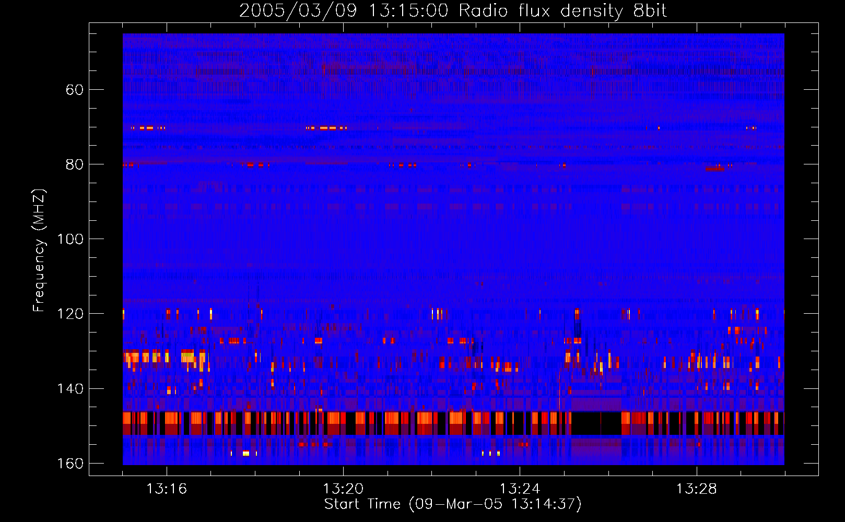Click the bright yellow burst near 158 MHz

coord(246,453)
